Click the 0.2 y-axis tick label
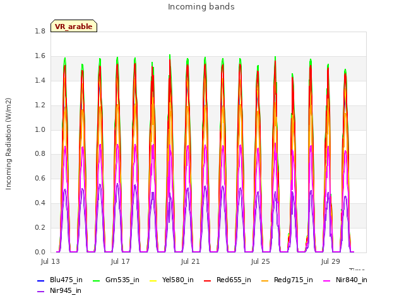The image size is (404, 303). [x=40, y=227]
